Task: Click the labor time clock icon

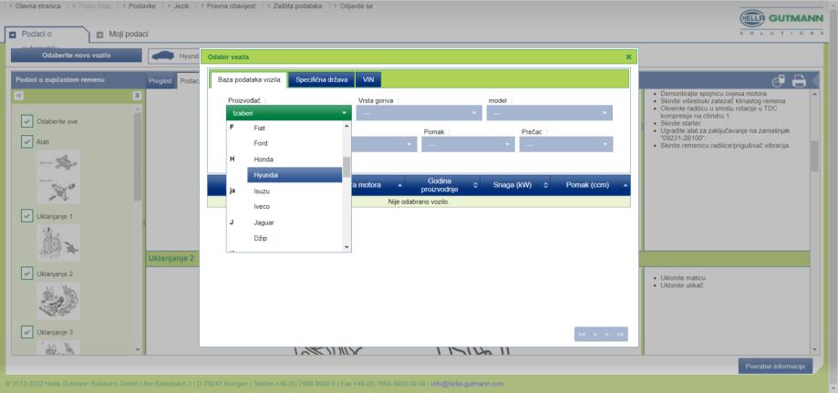Action: click(x=779, y=81)
